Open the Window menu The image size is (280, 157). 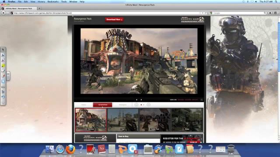73,2
